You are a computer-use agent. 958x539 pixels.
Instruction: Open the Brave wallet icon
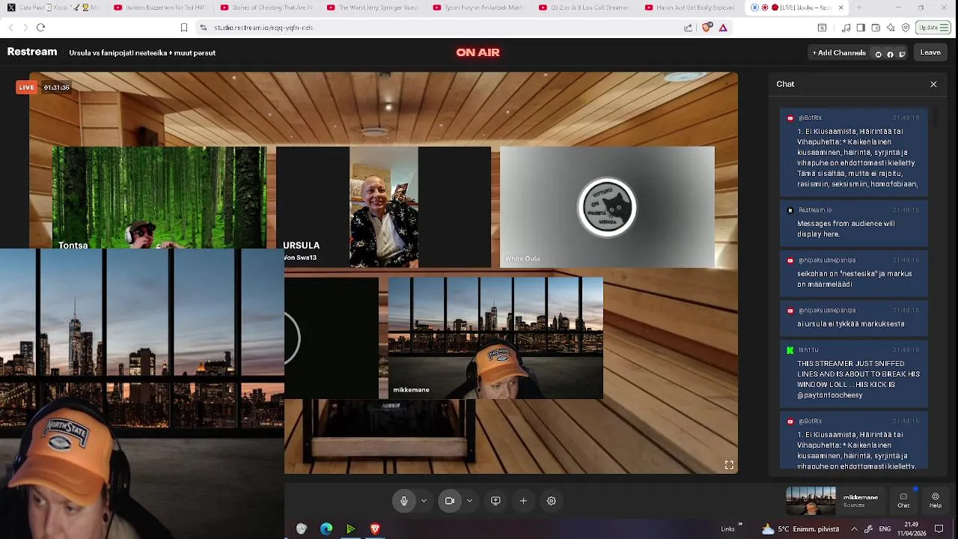pyautogui.click(x=876, y=28)
